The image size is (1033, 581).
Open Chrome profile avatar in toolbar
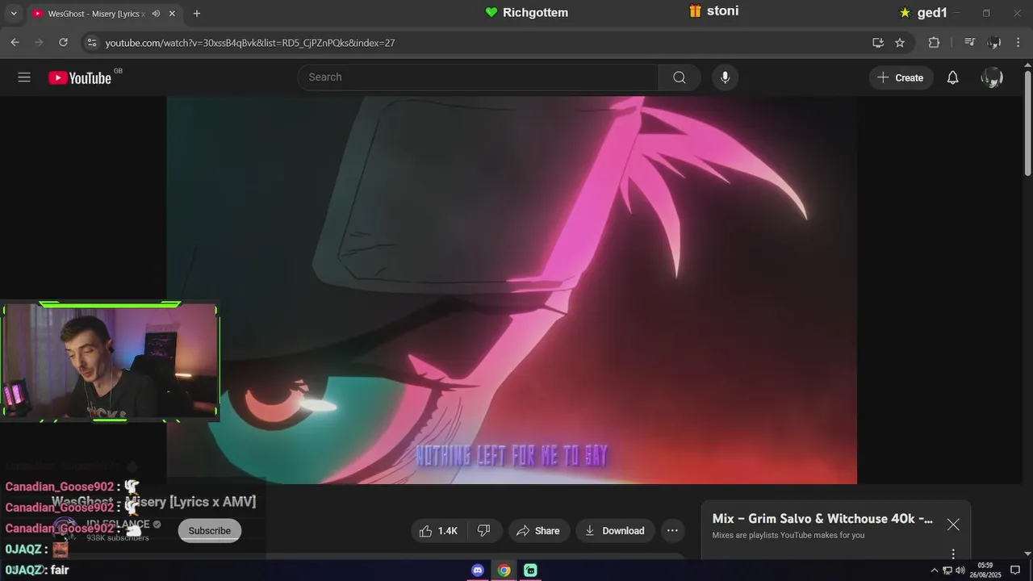(x=994, y=43)
